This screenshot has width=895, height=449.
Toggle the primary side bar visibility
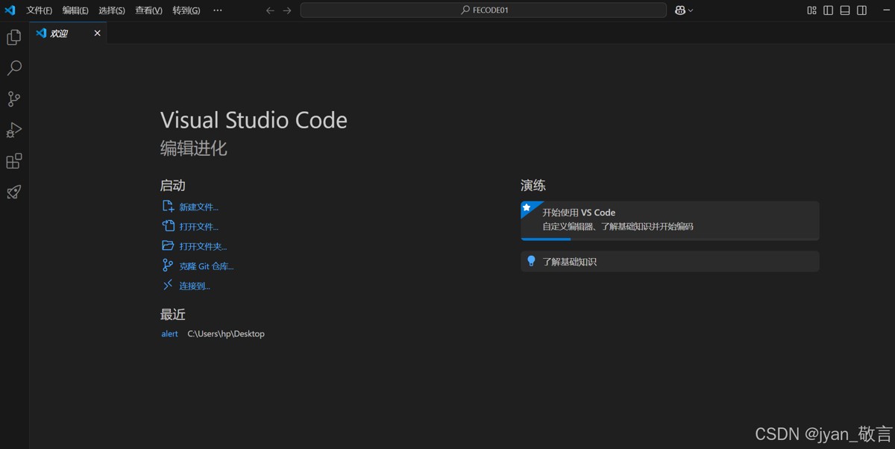click(829, 10)
